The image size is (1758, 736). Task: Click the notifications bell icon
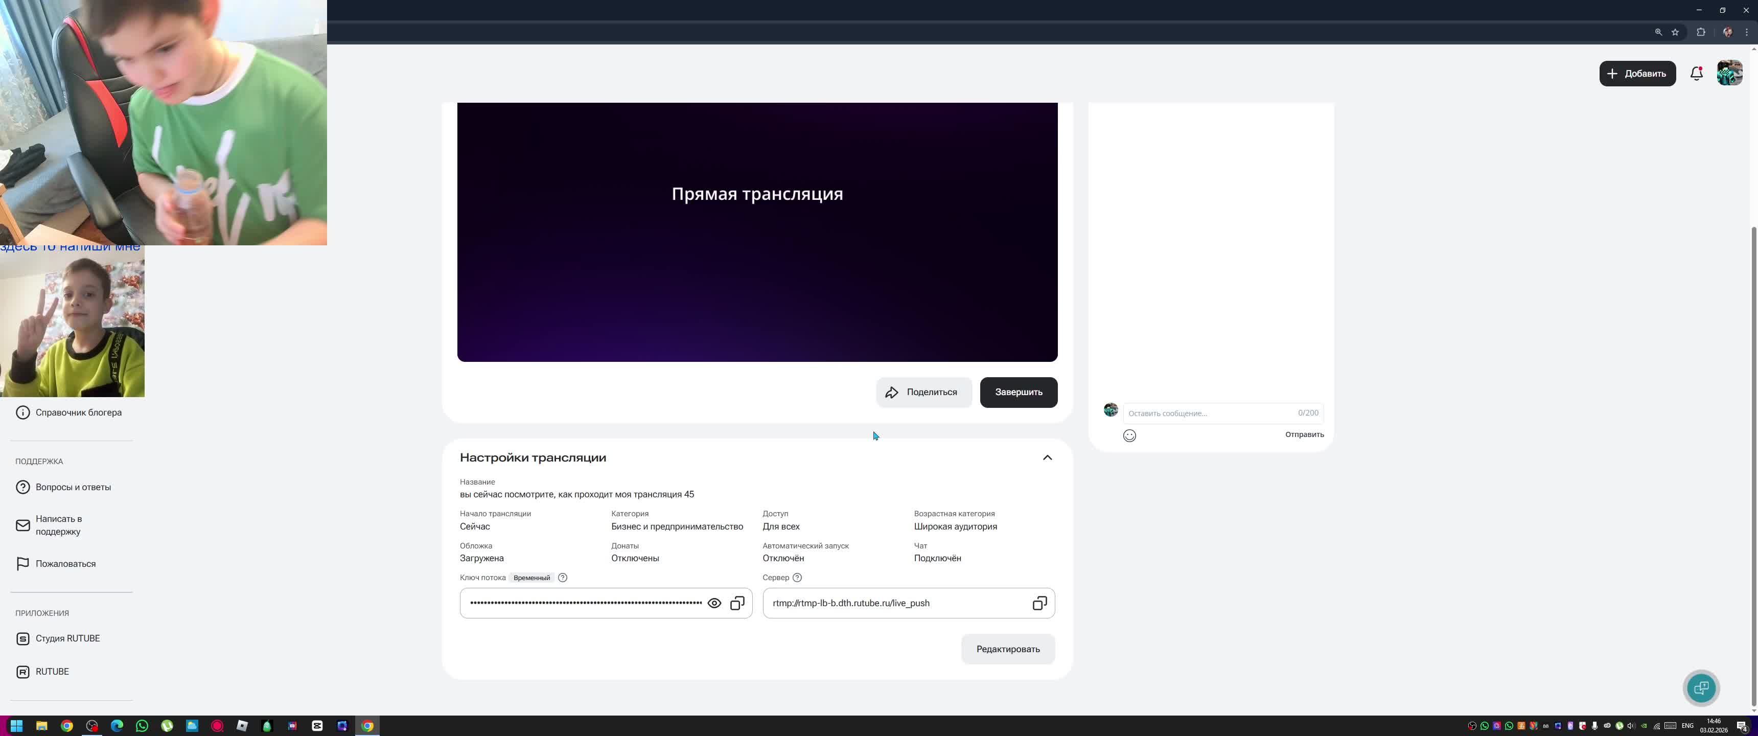click(x=1696, y=73)
